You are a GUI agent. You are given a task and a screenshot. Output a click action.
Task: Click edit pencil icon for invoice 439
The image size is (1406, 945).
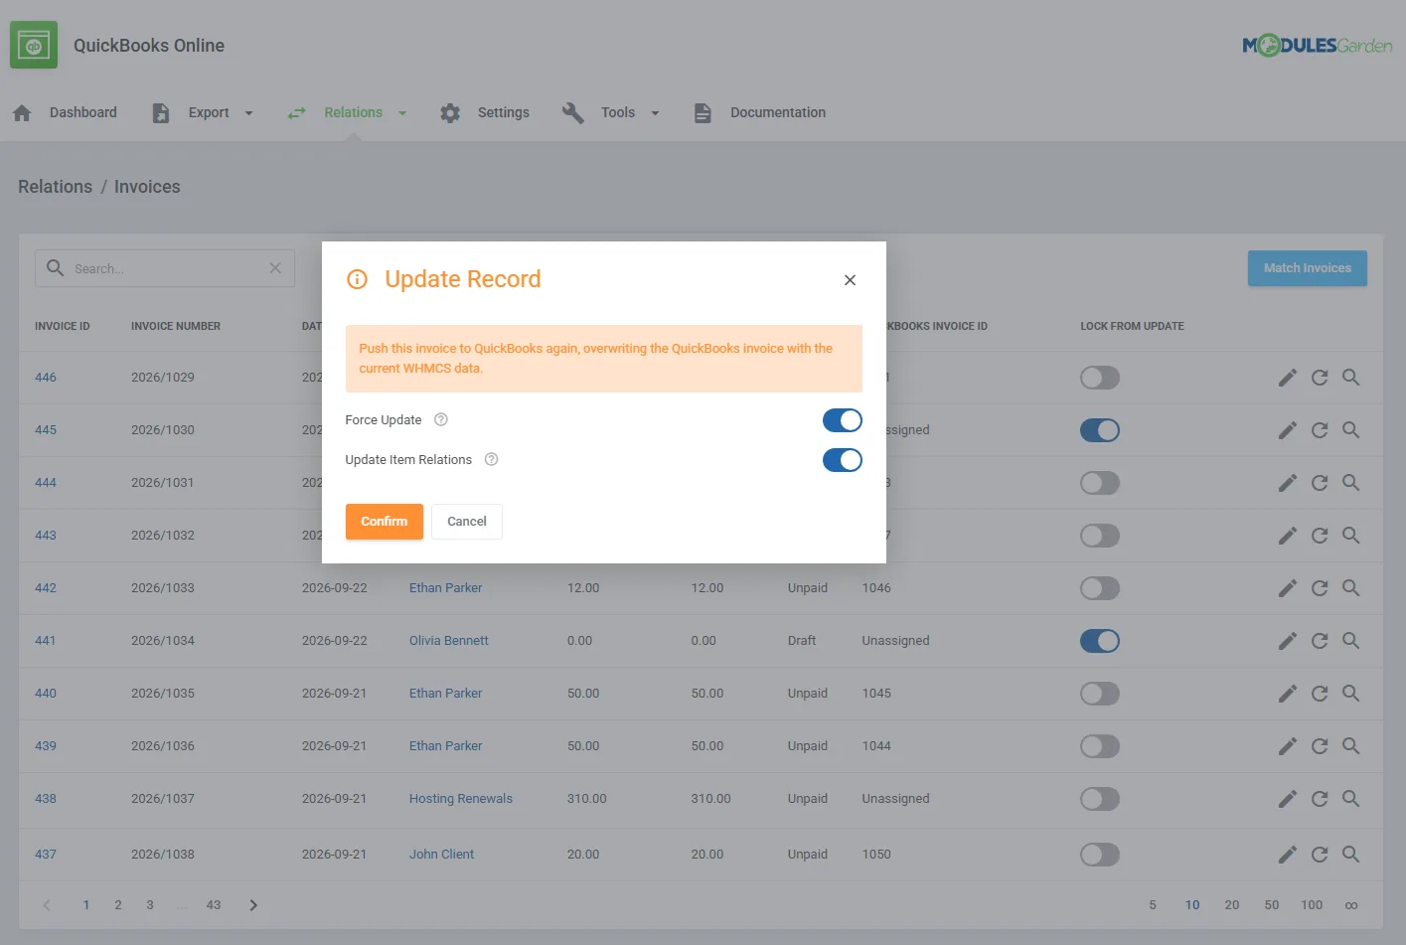pos(1288,746)
